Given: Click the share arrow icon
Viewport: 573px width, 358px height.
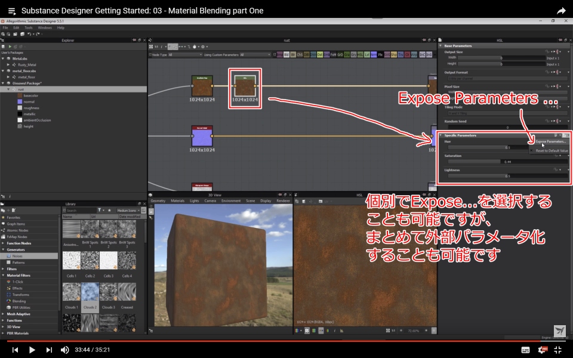Looking at the screenshot, I should 561,11.
